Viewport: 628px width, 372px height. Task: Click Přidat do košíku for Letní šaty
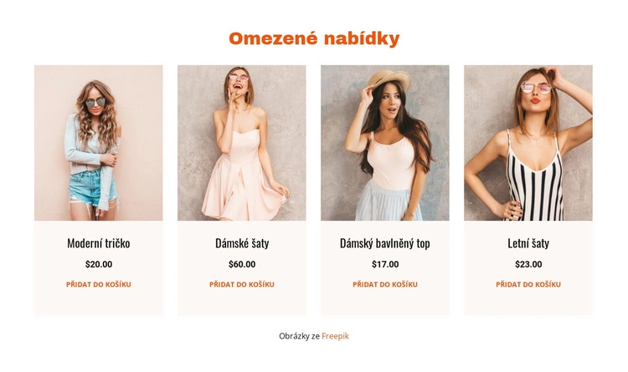(528, 284)
